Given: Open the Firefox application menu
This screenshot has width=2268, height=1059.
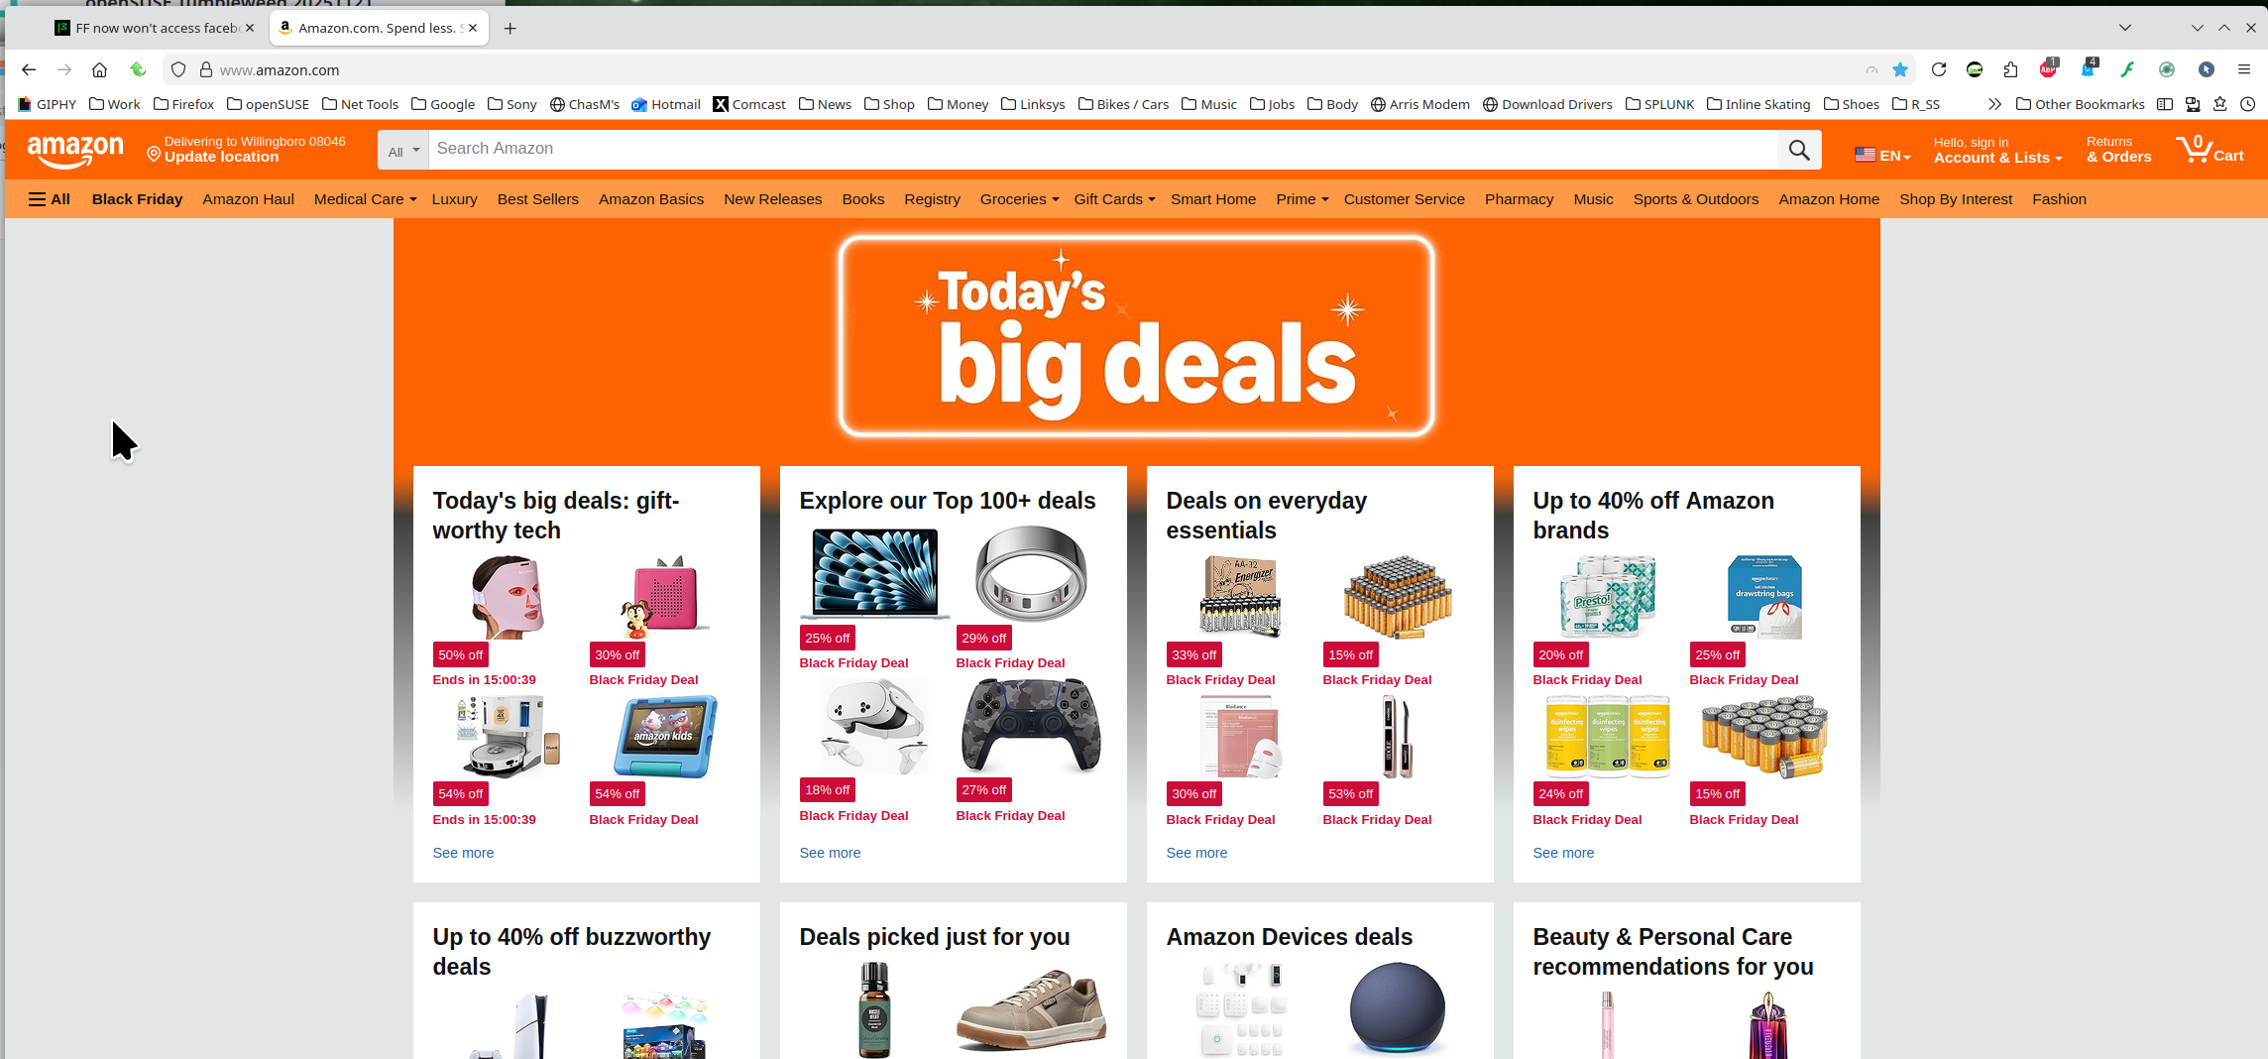Looking at the screenshot, I should 2244,69.
